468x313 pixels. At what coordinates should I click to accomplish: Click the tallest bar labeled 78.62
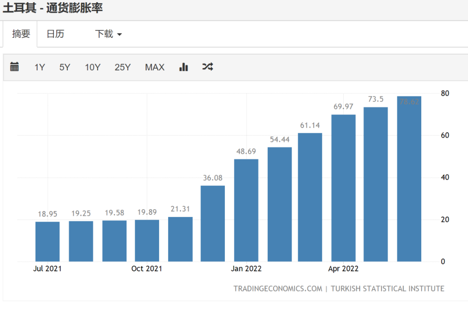(x=409, y=179)
